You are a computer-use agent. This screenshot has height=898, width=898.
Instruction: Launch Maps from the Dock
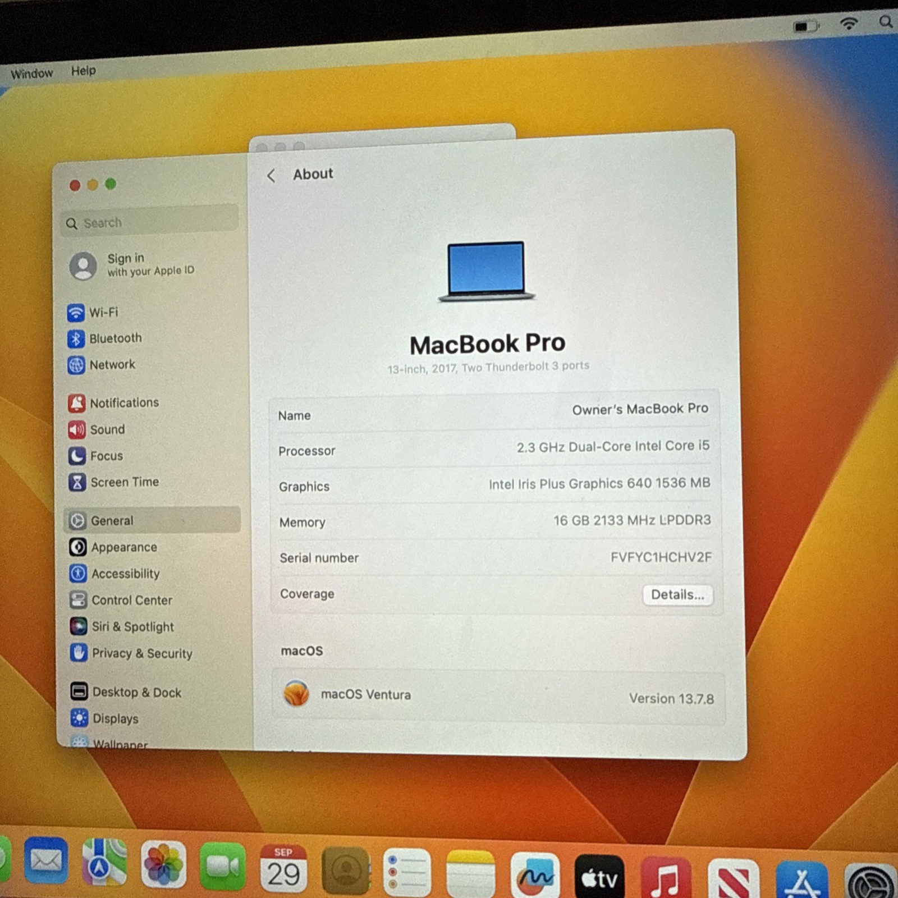(x=104, y=862)
